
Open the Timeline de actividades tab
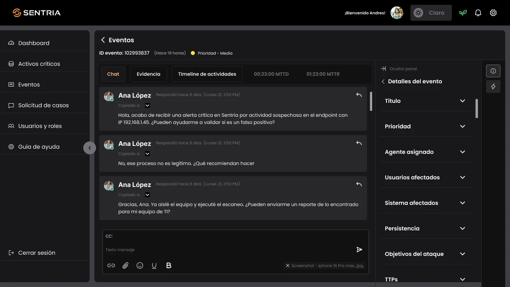(x=207, y=74)
